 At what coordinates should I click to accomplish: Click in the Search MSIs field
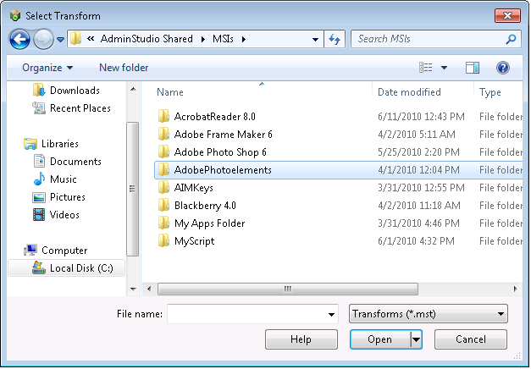click(x=428, y=39)
